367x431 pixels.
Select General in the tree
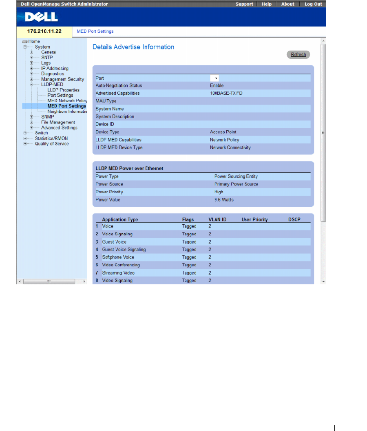pyautogui.click(x=49, y=52)
